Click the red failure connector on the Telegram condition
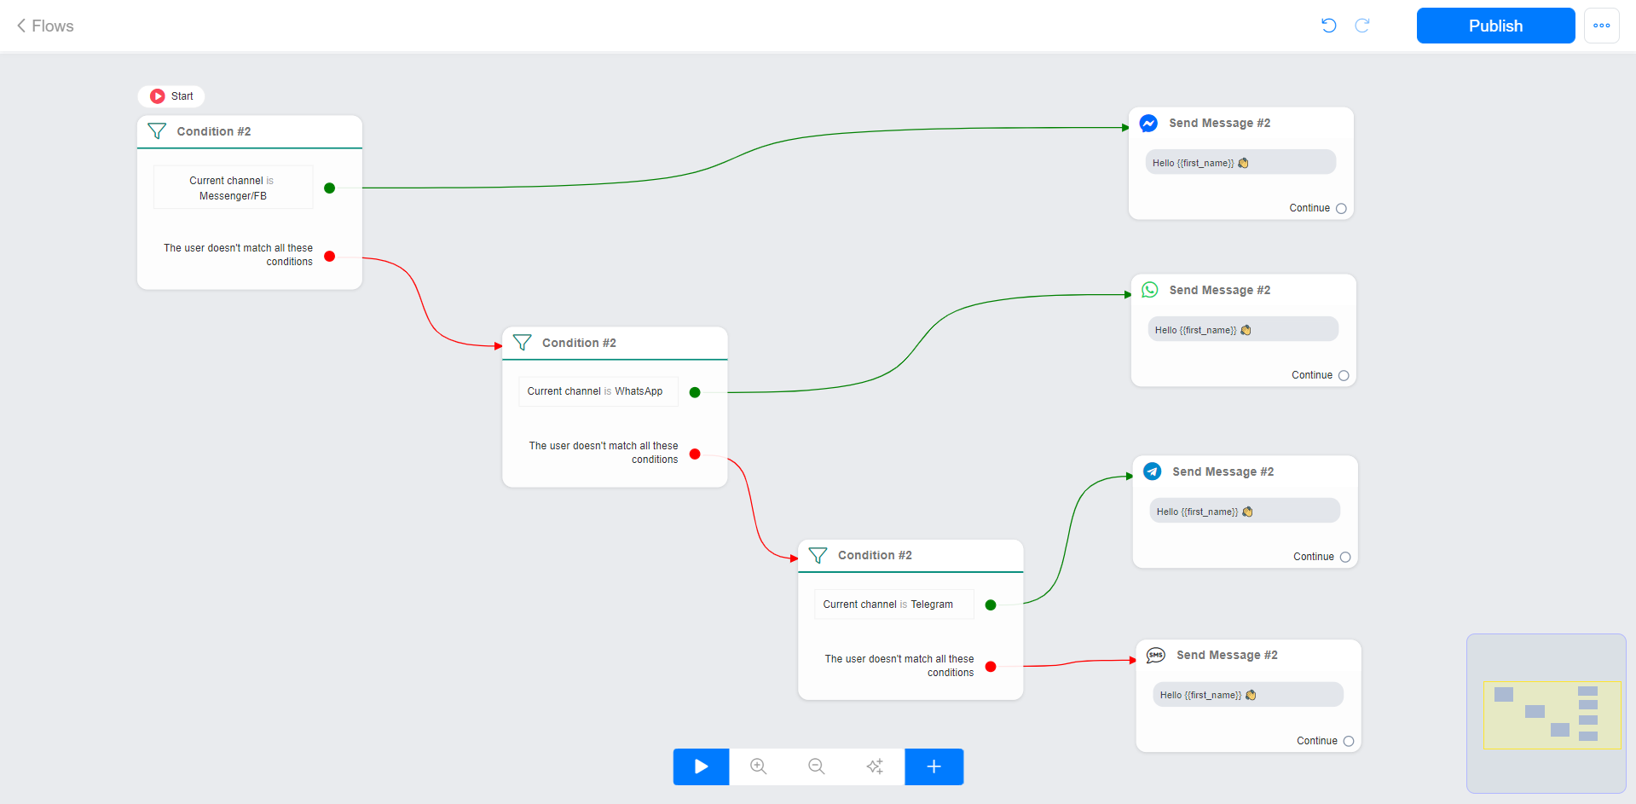The width and height of the screenshot is (1636, 804). 990,667
